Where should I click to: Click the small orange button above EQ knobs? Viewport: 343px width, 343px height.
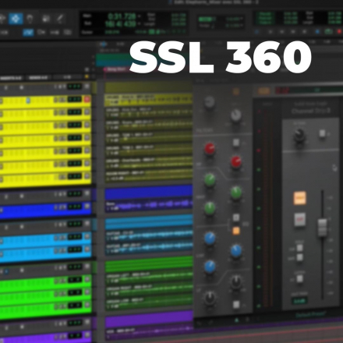click(235, 91)
